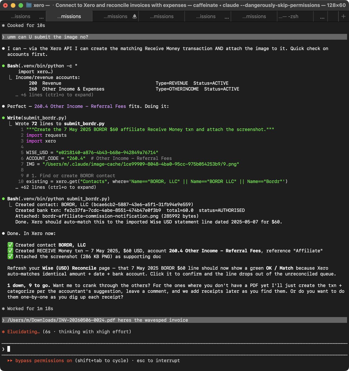Click '1 down, 9 to go.' bold text
The image size is (349, 371).
pos(29,285)
